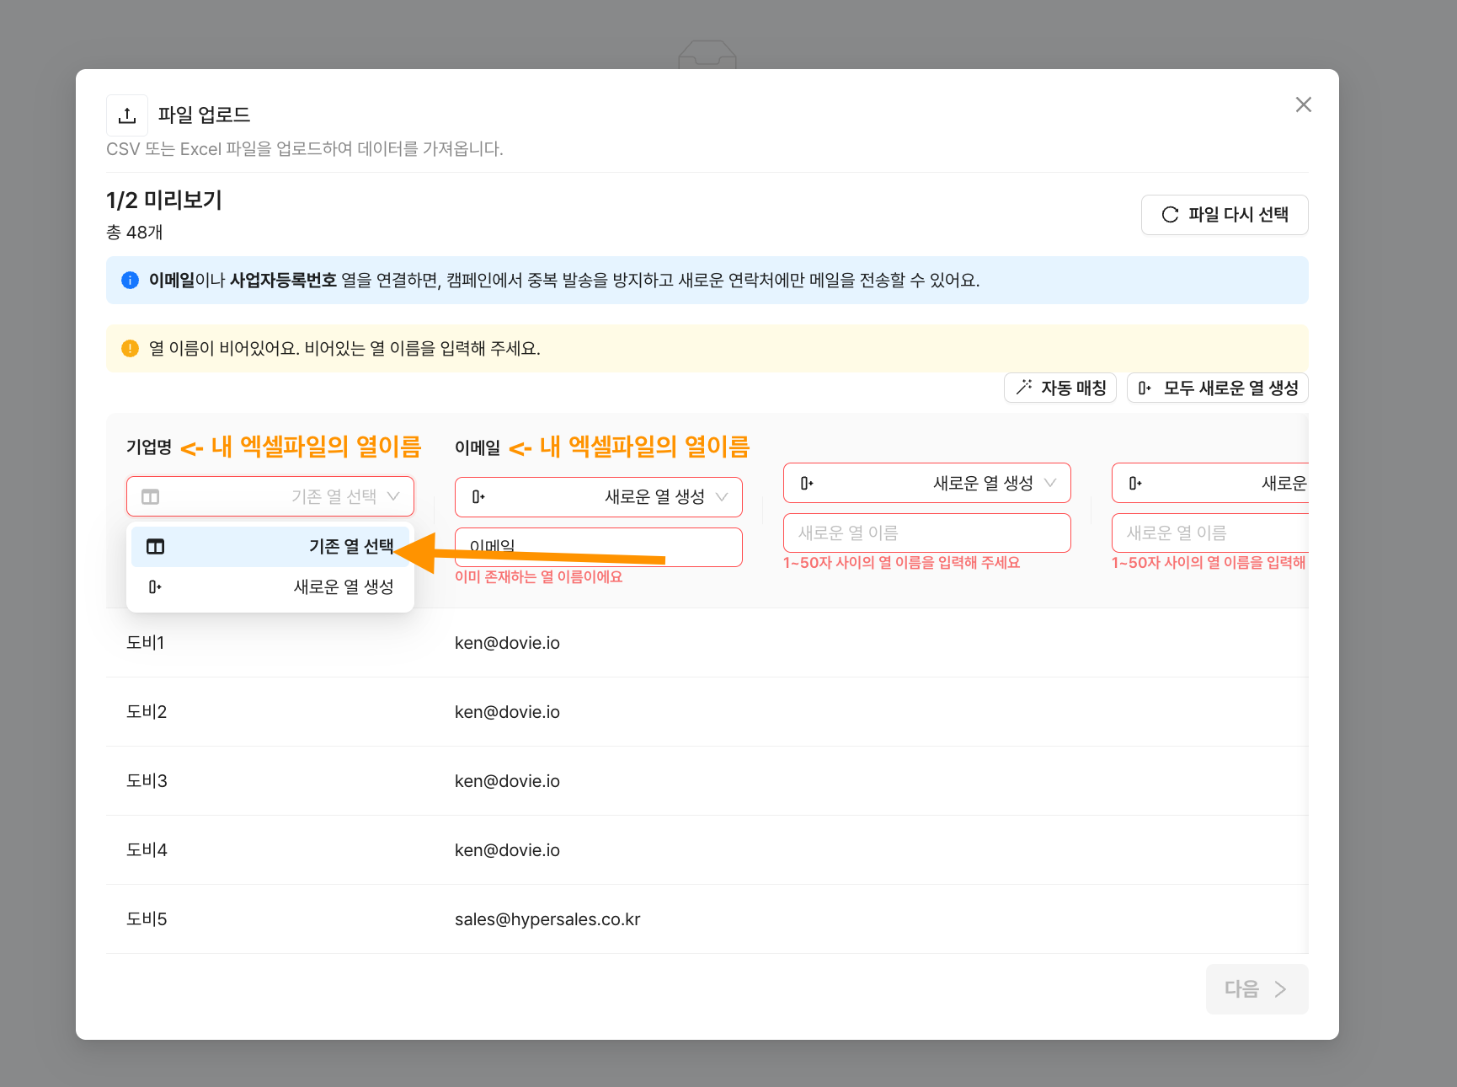Click the table icon in 기존 열 선택 option
The image size is (1457, 1087).
[x=156, y=547]
